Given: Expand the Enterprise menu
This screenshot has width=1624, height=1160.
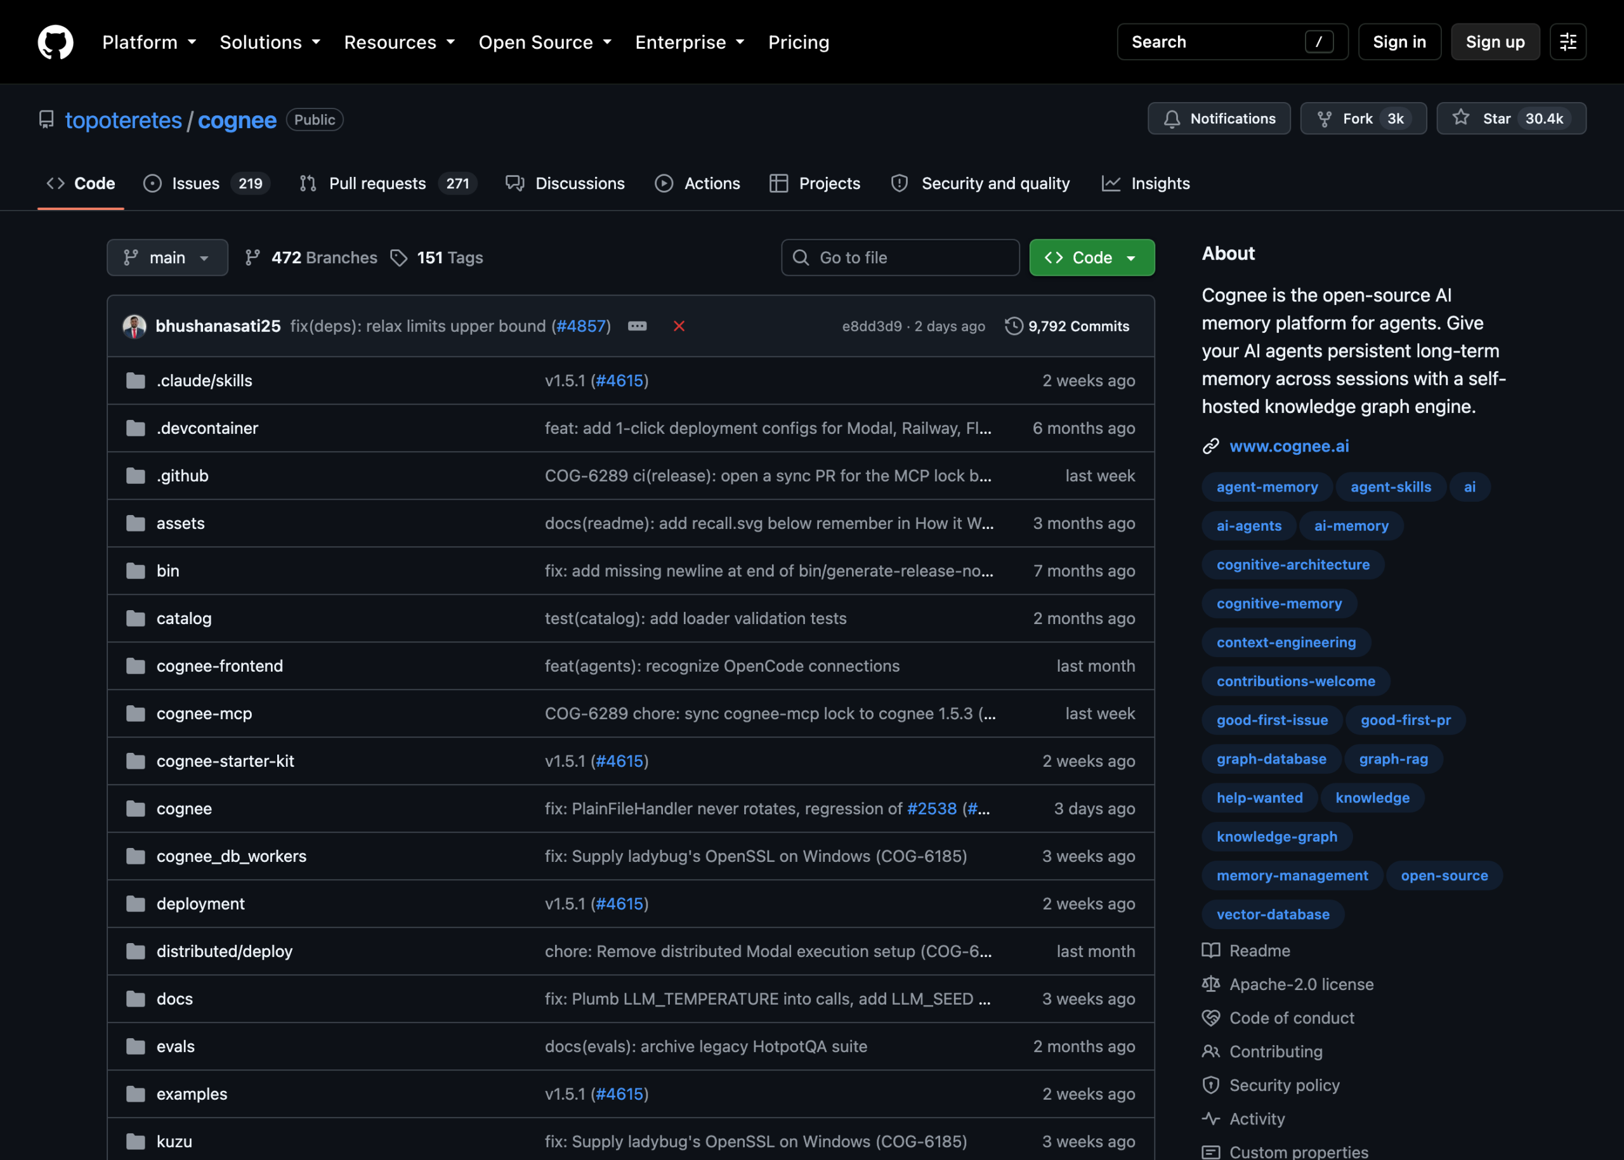Looking at the screenshot, I should 690,42.
